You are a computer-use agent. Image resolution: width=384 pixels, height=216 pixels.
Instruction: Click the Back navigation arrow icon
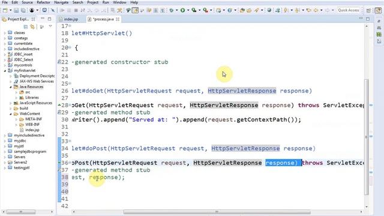coord(316,10)
